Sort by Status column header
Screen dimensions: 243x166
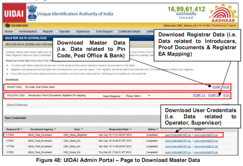pos(153,129)
